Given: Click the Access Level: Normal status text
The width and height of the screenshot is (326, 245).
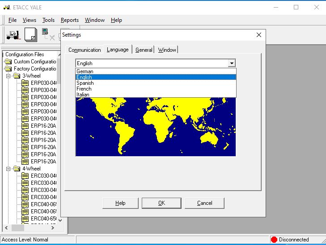Looking at the screenshot, I should tap(25, 240).
